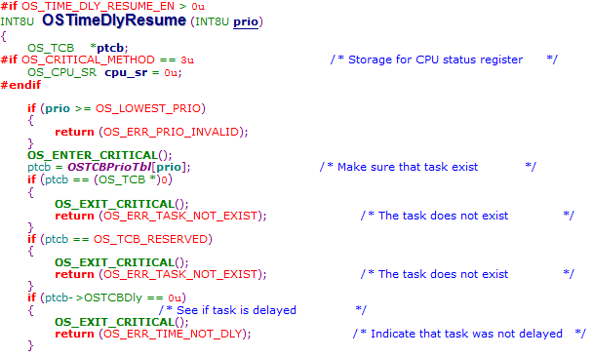The height and width of the screenshot is (357, 593).
Task: Click OS_EXIT_CRITICAL() above the OS_ERR_TIME_NOT_DLY return
Action: (x=121, y=322)
